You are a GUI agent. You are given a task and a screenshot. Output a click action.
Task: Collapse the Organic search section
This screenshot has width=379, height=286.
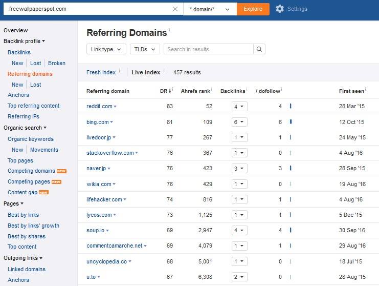pos(25,128)
